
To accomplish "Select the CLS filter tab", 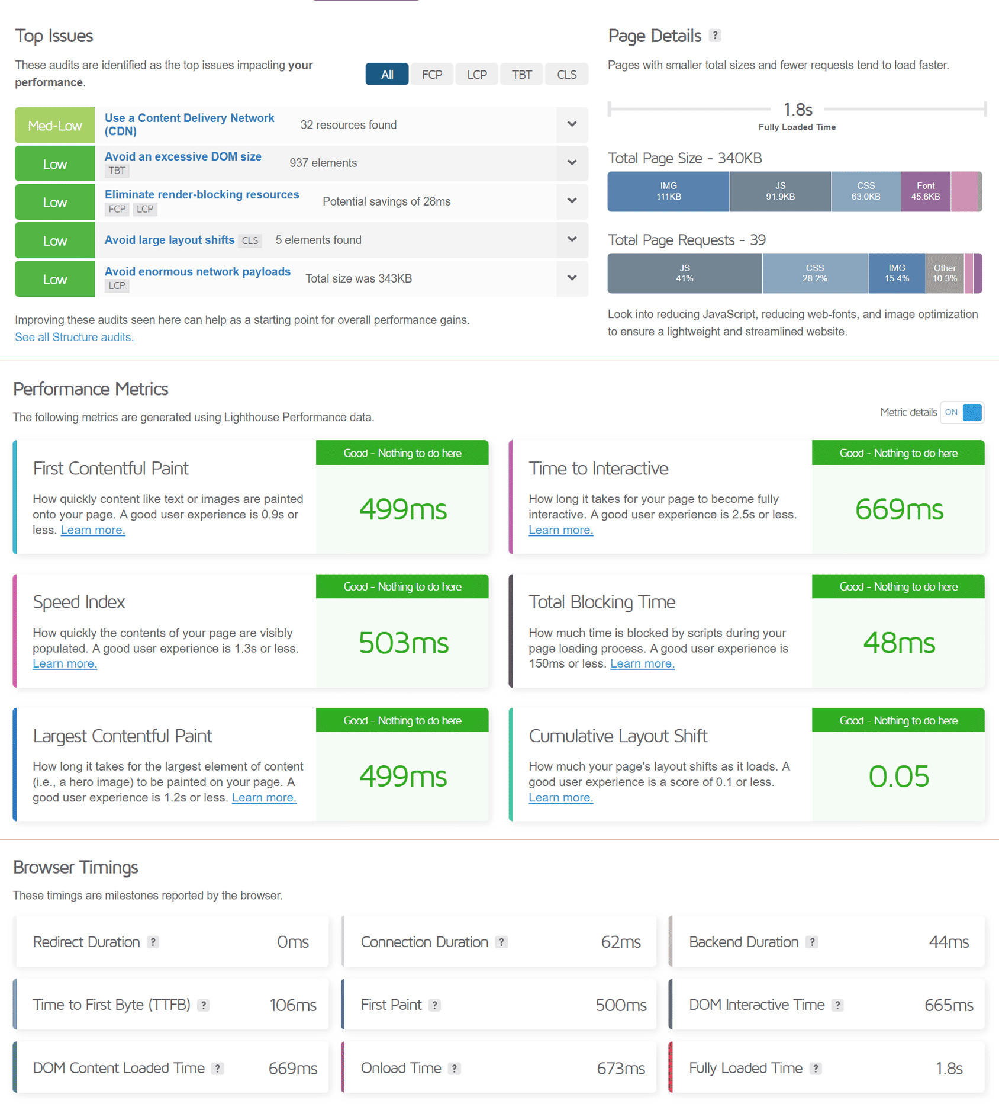I will tap(566, 75).
